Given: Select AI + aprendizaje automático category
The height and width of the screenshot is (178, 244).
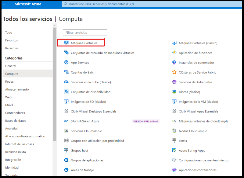Looking at the screenshot, I should pyautogui.click(x=25, y=136).
